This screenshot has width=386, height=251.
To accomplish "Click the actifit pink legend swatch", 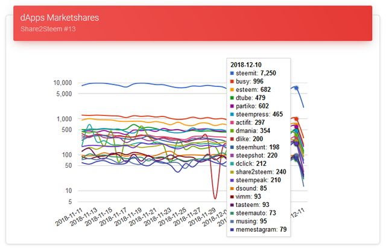I will click(232, 122).
